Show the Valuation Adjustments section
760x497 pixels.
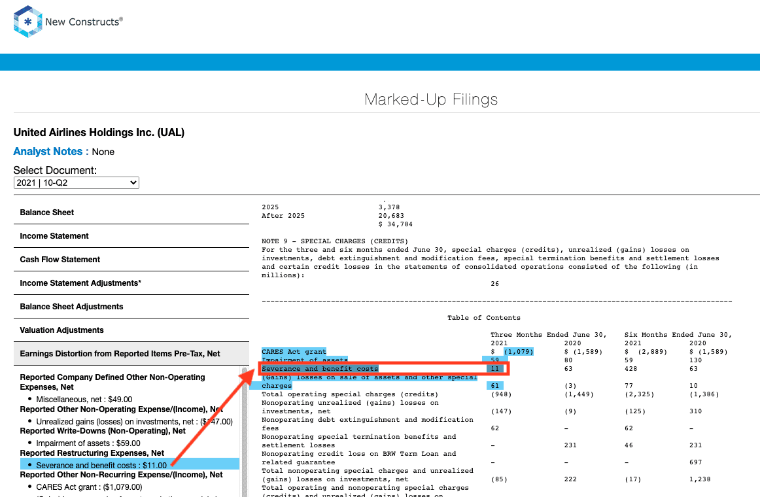pos(131,330)
